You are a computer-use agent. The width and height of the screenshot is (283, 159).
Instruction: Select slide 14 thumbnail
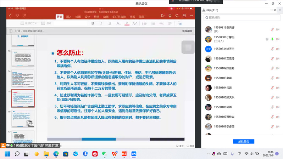(x=23, y=78)
